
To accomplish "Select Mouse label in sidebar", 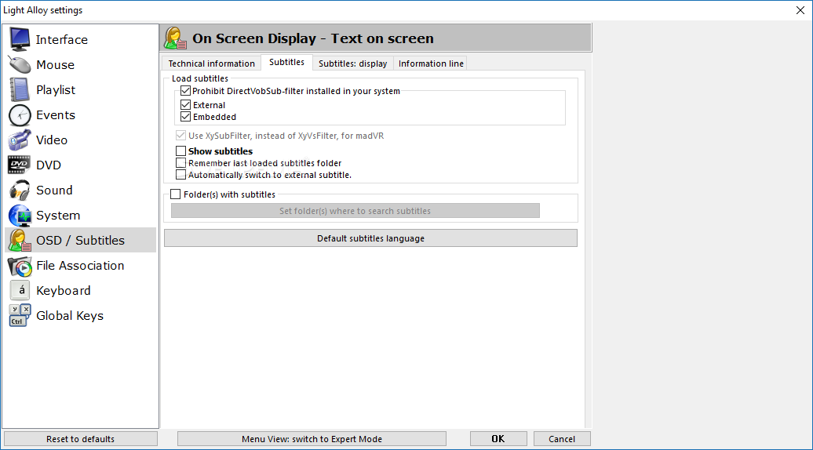I will [56, 65].
